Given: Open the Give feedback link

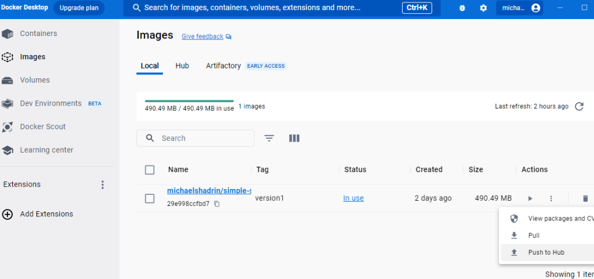Looking at the screenshot, I should coord(202,37).
